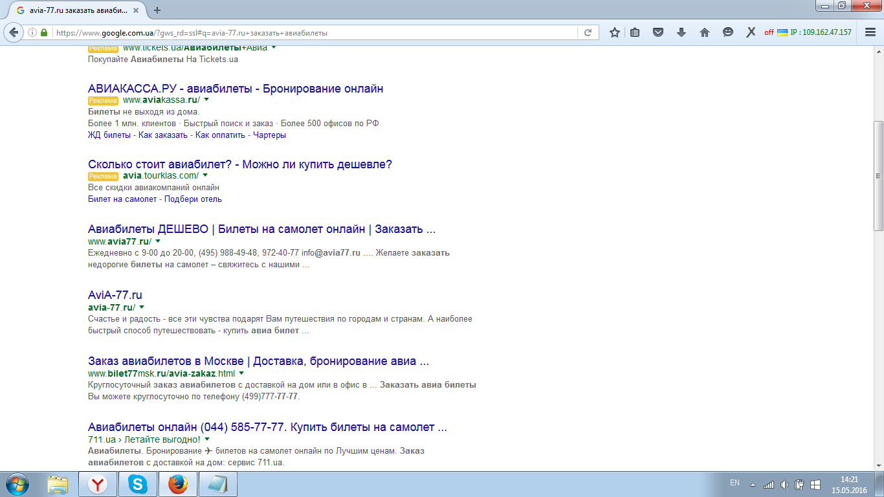The image size is (884, 497).
Task: Open the AviA-77.ru search result
Action: tap(115, 295)
